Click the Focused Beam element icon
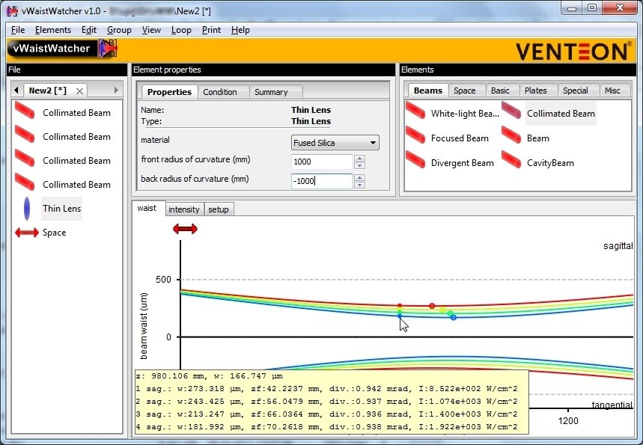643x445 pixels. [415, 135]
